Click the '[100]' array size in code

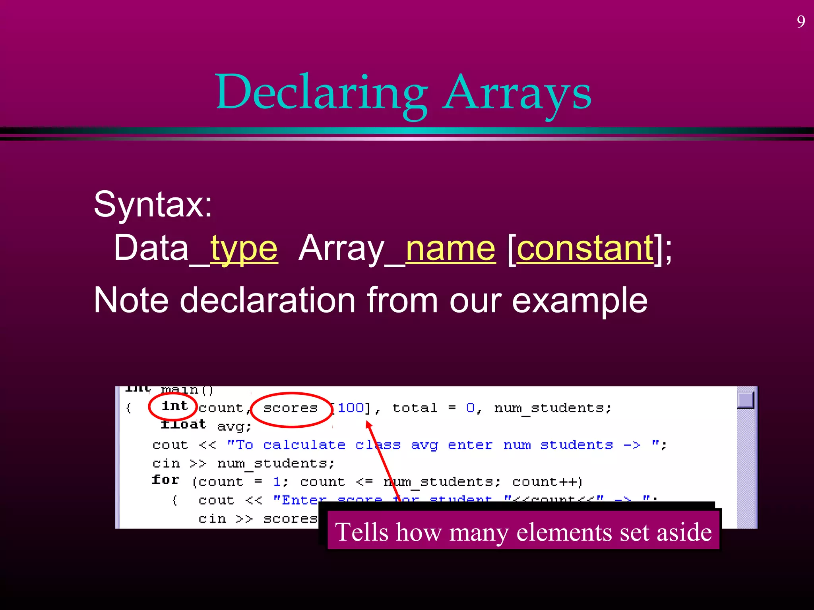point(351,408)
